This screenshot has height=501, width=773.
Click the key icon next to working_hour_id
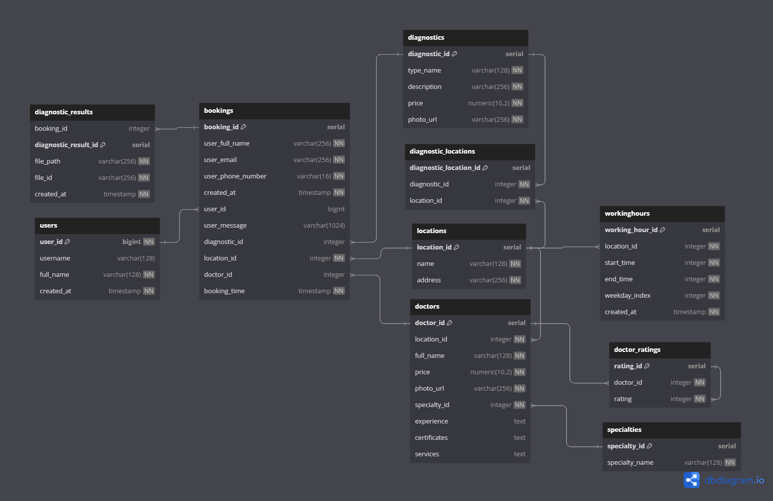pos(663,230)
